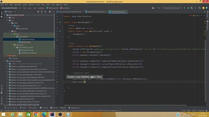This screenshot has width=209, height=117.
Task: Click the stop execution square icon
Action: [195, 8]
